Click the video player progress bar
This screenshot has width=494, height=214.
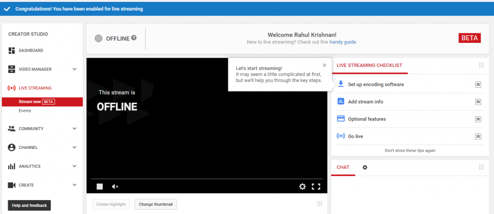(x=206, y=179)
